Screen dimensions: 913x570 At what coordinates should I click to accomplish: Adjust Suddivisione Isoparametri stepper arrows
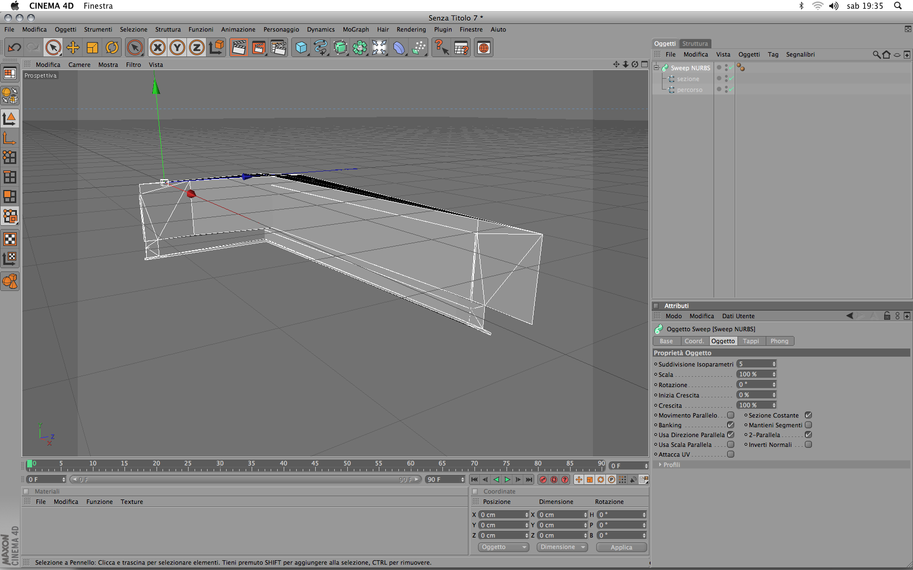pyautogui.click(x=774, y=364)
